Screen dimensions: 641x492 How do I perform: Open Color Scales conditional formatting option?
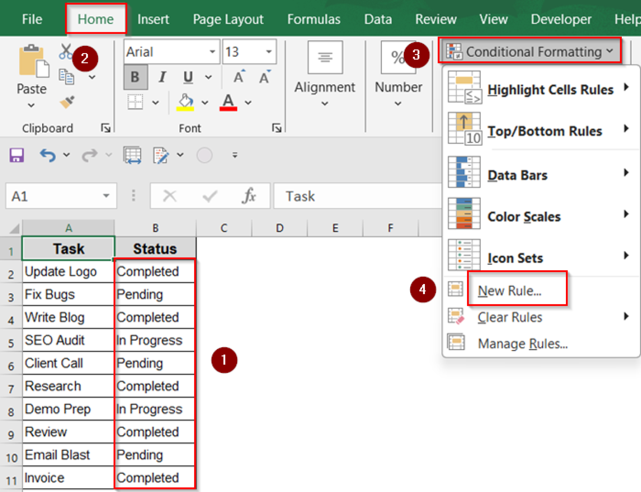coord(524,216)
